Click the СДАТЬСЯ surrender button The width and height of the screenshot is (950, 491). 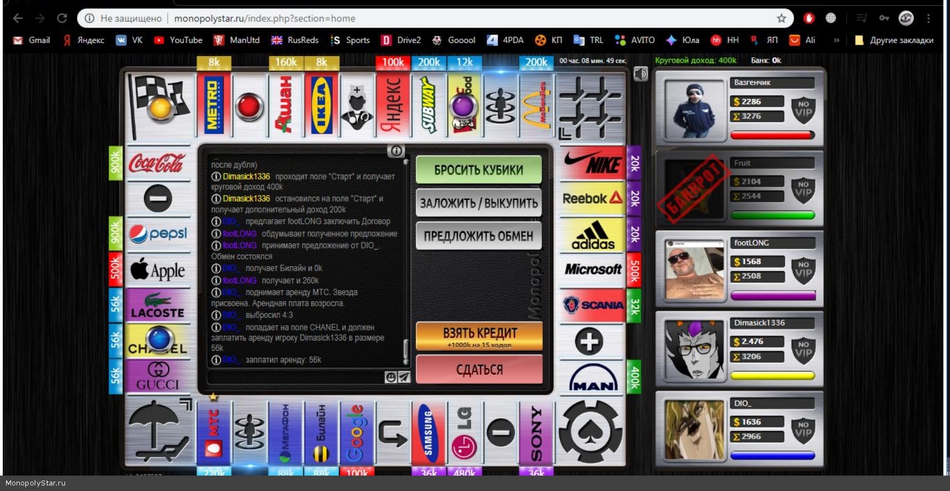(479, 369)
